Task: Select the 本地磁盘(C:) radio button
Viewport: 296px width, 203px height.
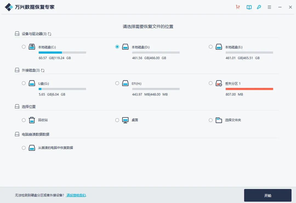Action: [x=24, y=47]
